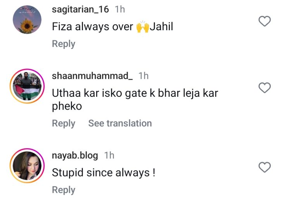Go to the shaanmuhammad_ username link
287x202 pixels.
point(92,76)
